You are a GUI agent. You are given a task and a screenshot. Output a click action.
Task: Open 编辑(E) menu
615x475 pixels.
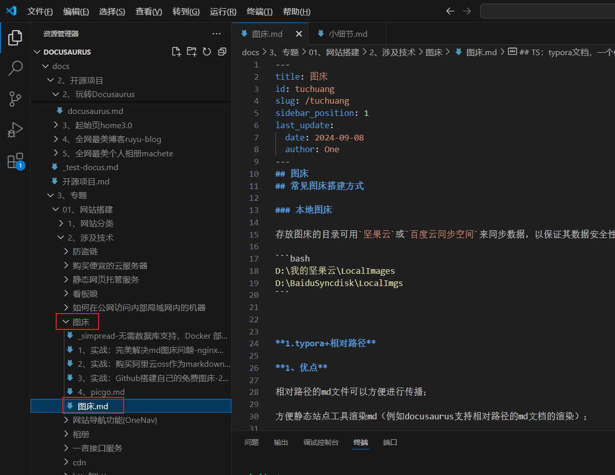tap(76, 11)
